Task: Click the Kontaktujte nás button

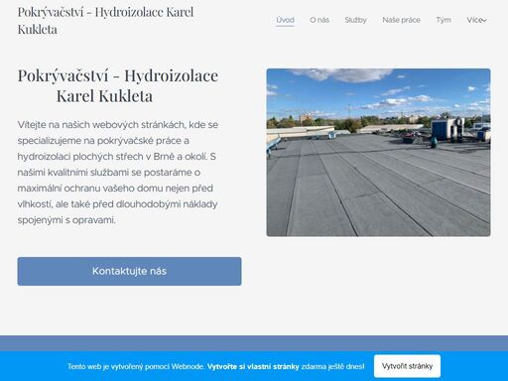Action: pos(129,271)
